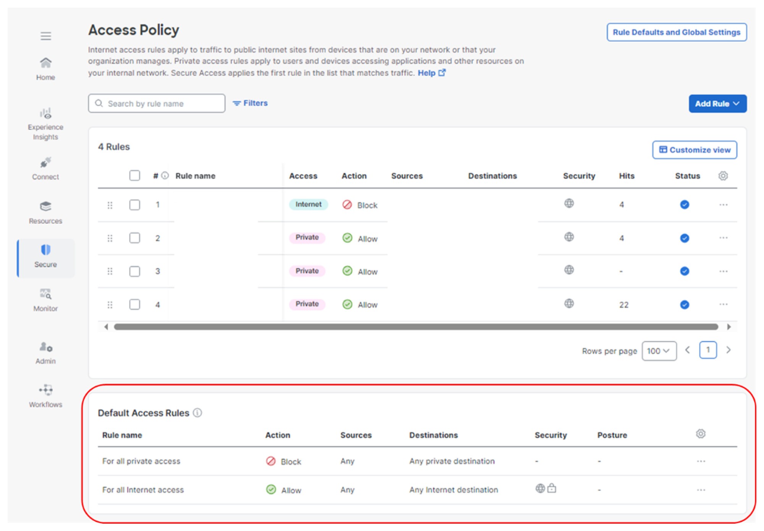This screenshot has width=764, height=531.
Task: Open the Admin section
Action: (45, 353)
